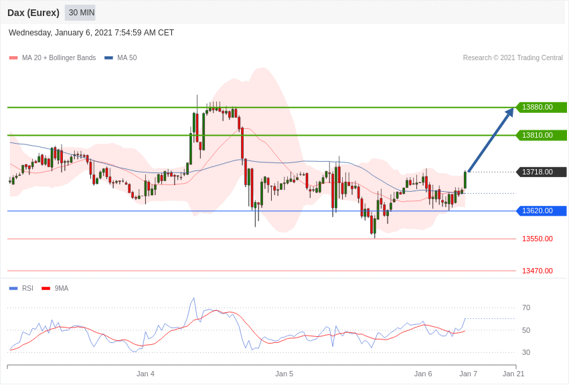Toggle the MA 20 + Bollinger Bands legend entry
This screenshot has height=385, width=569.
(53, 57)
